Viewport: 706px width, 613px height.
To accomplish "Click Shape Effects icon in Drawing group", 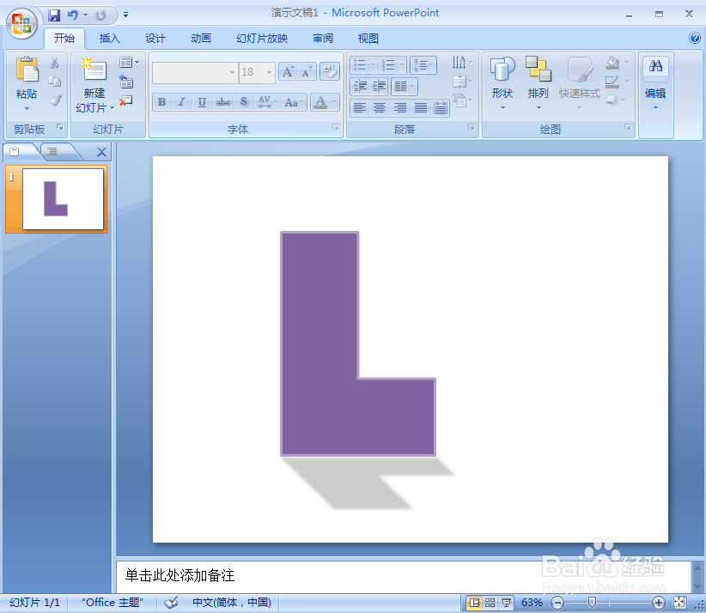I will coord(612,100).
